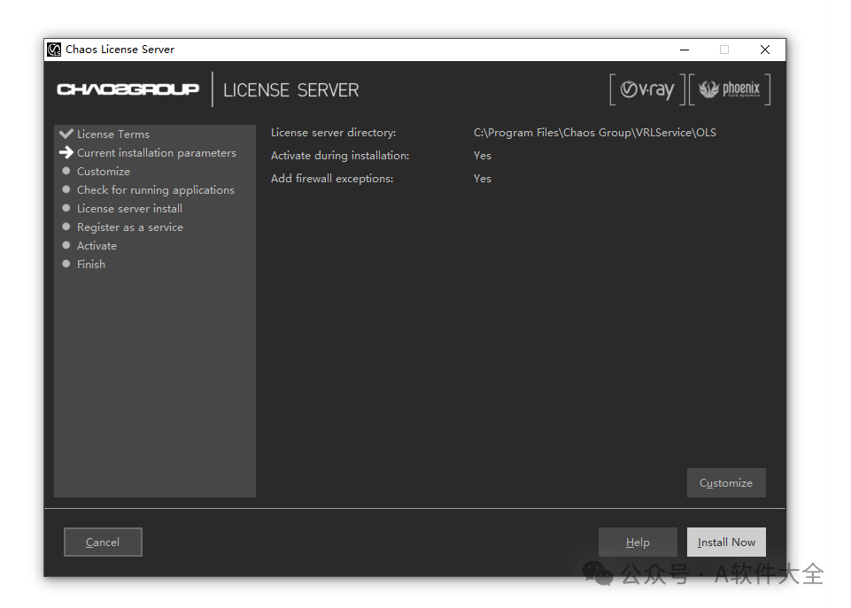Click the License Terms checkmark icon
Image resolution: width=851 pixels, height=608 pixels.
point(66,134)
